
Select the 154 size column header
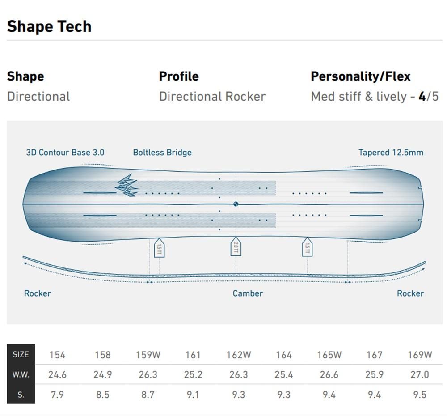pos(57,355)
